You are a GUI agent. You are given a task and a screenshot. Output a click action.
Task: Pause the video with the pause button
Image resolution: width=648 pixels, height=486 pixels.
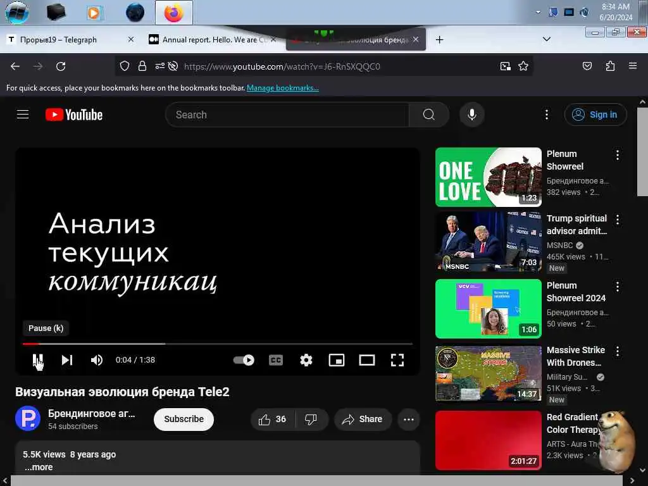click(x=37, y=360)
